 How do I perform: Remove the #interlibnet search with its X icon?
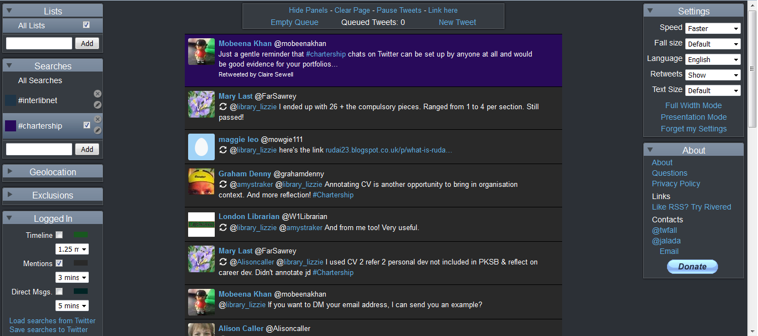(x=98, y=94)
